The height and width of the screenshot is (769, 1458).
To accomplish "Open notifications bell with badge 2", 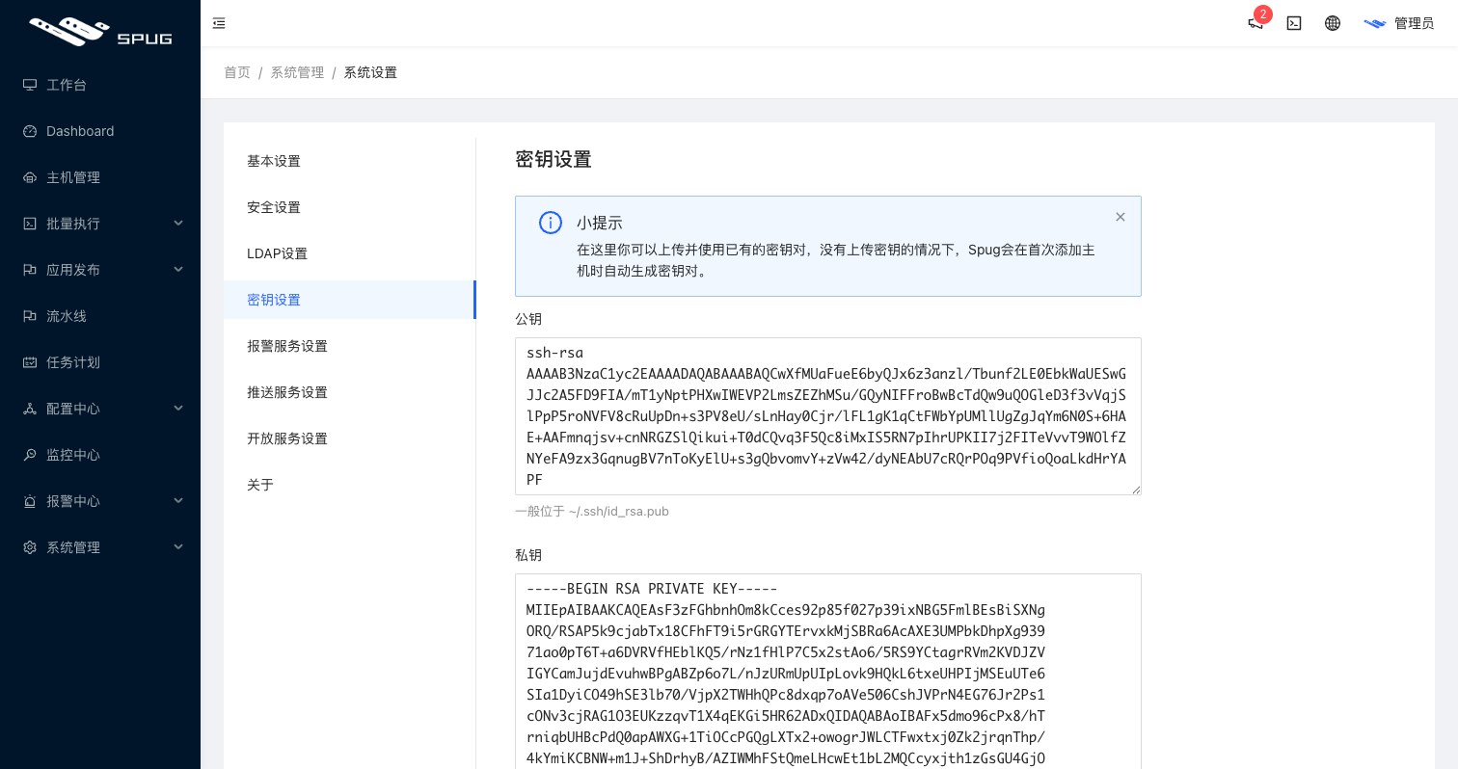I will (1255, 23).
